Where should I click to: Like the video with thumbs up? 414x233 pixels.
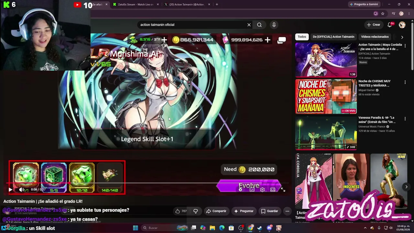click(181, 211)
